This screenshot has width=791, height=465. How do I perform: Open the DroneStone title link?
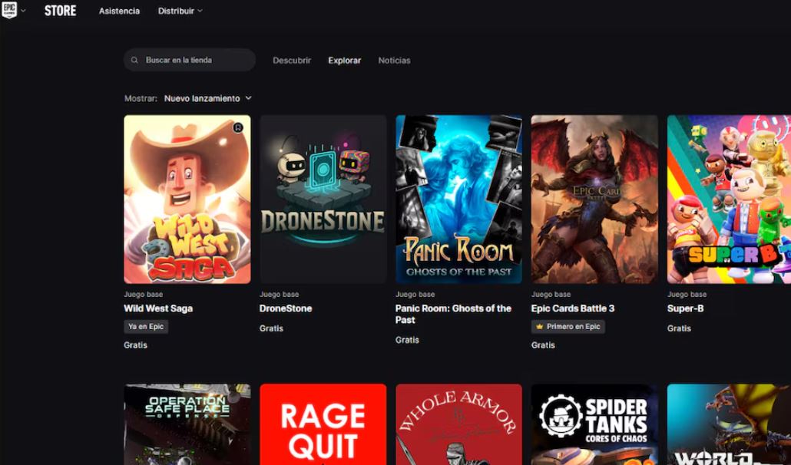click(286, 308)
